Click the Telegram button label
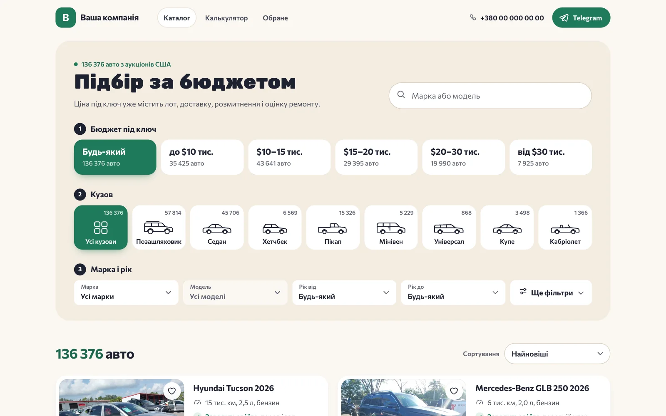 (587, 18)
